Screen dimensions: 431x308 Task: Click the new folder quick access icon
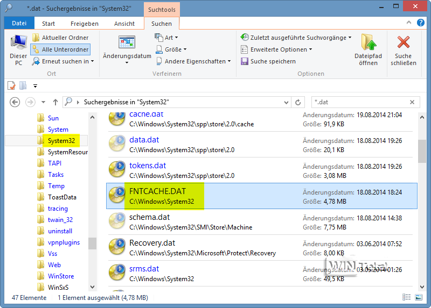click(23, 85)
